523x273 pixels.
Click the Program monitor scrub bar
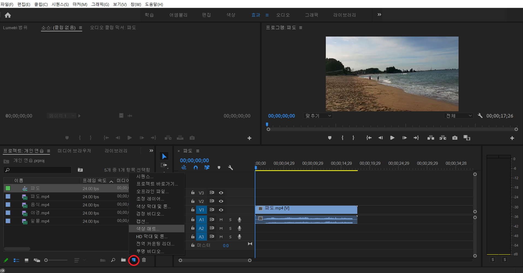point(392,129)
